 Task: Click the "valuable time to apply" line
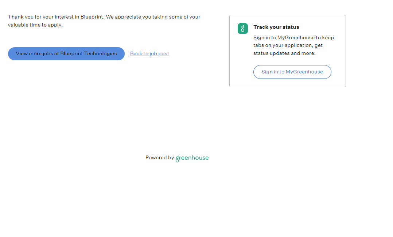[x=35, y=25]
